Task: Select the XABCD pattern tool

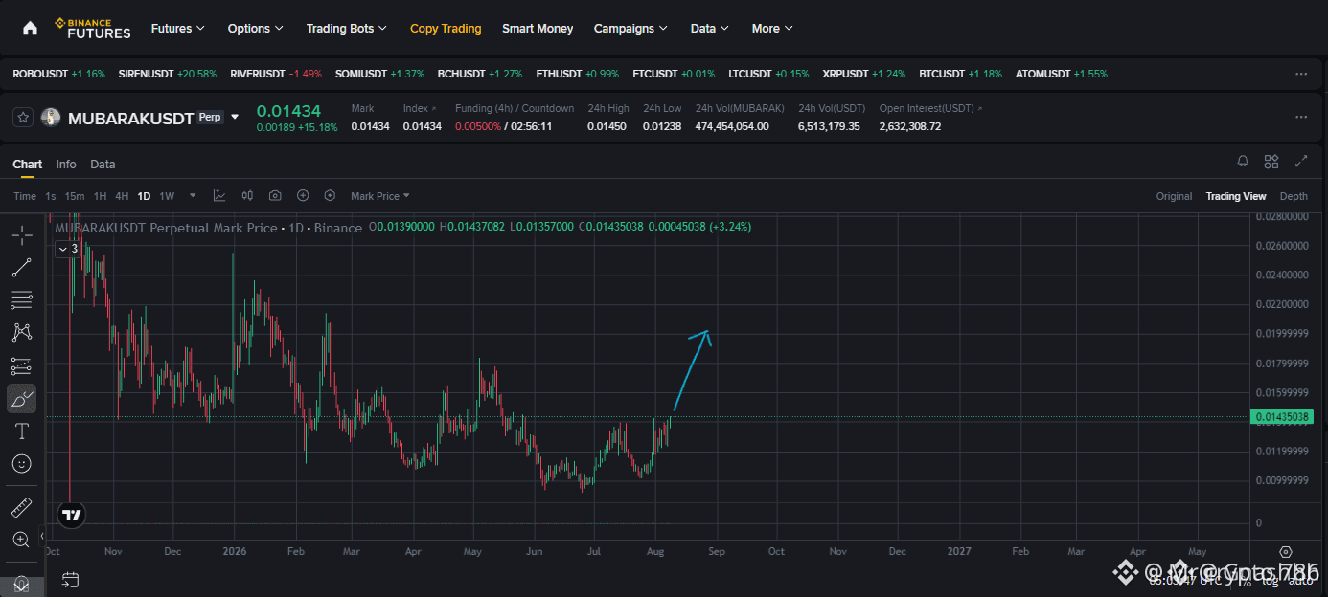Action: 21,333
